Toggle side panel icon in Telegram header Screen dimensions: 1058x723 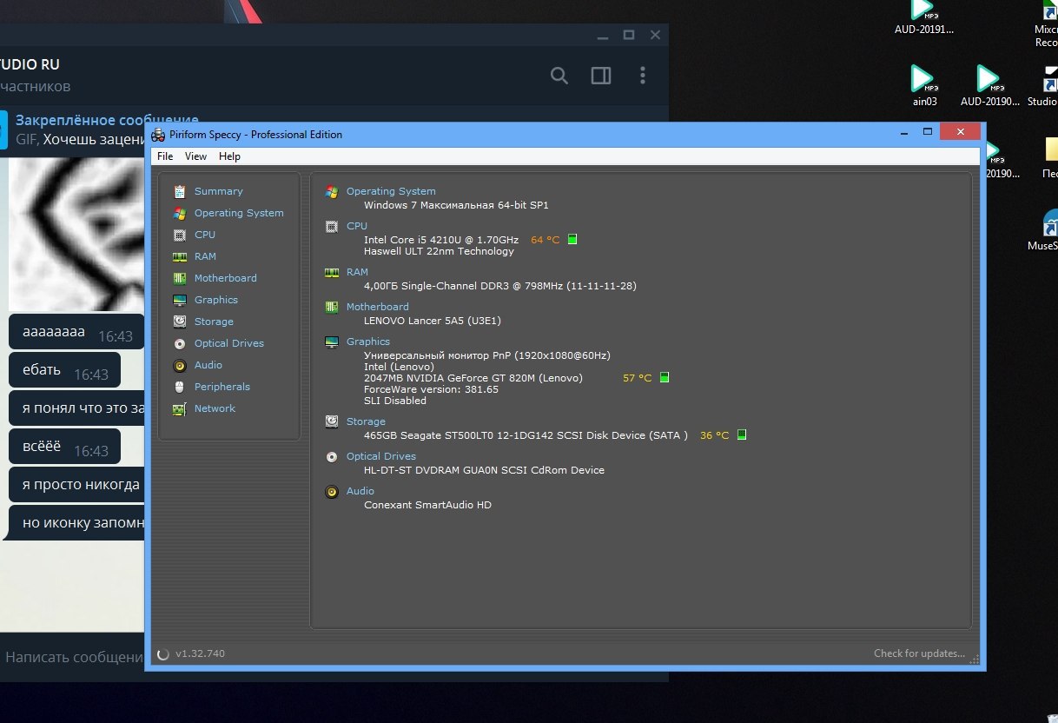click(x=601, y=76)
